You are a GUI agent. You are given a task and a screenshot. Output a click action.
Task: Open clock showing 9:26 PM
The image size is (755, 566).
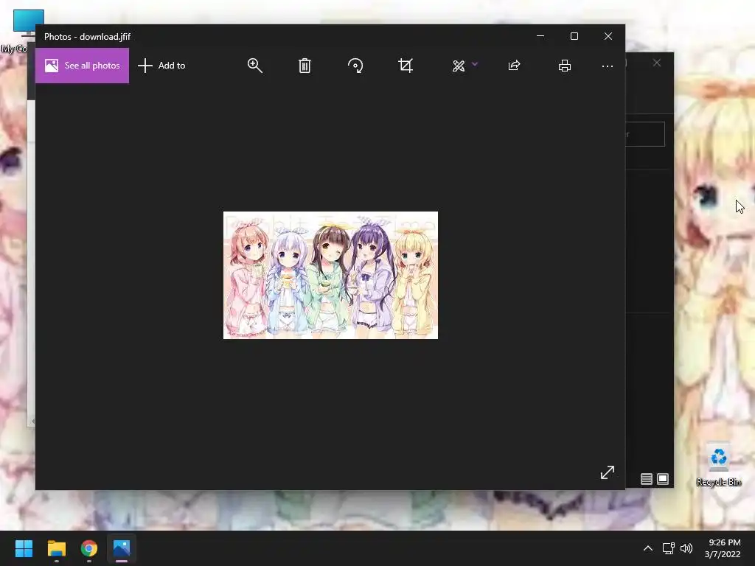723,548
